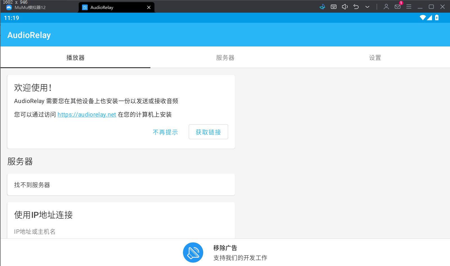Click the MuMu back arrow icon
Screen dimensions: 450x266
coord(356,7)
